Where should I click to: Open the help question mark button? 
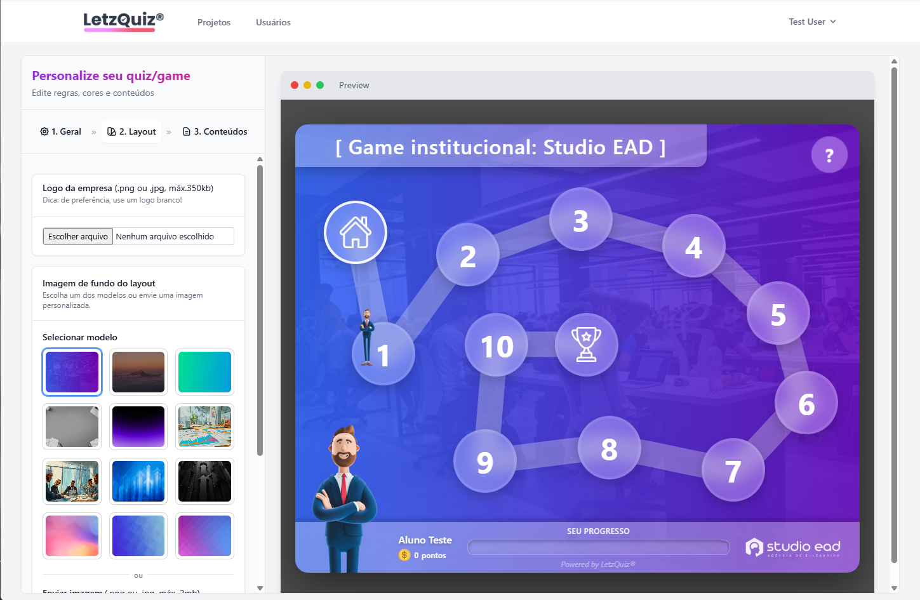point(829,155)
